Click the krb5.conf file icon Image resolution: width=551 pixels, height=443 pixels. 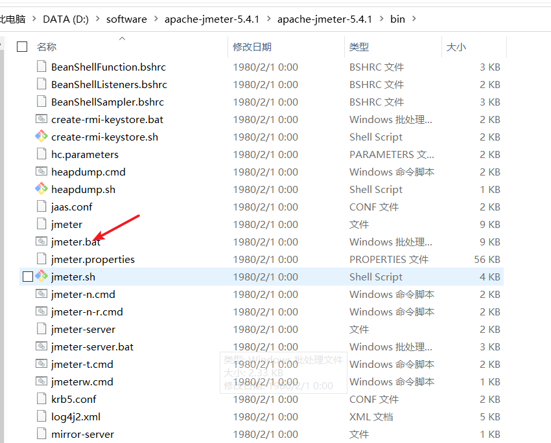coord(41,398)
